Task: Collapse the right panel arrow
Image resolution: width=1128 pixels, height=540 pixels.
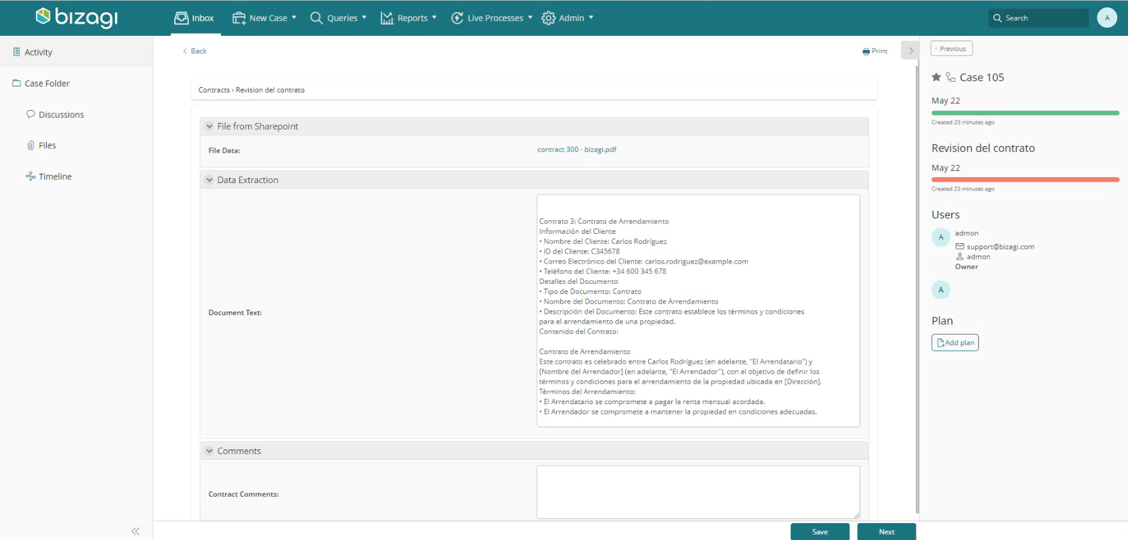Action: pyautogui.click(x=910, y=51)
